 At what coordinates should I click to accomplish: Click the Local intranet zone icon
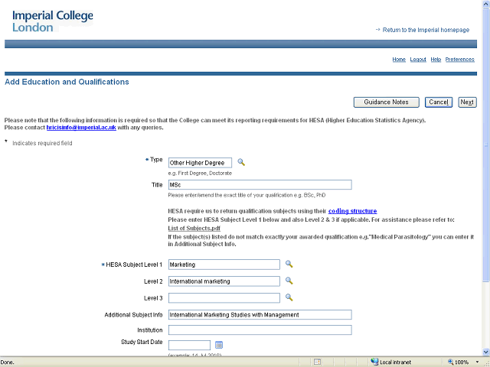[x=374, y=362]
